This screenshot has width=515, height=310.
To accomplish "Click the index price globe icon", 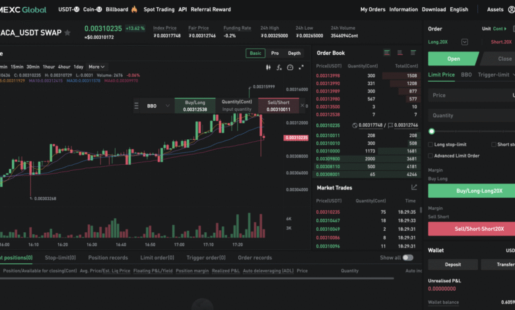I will click(355, 125).
